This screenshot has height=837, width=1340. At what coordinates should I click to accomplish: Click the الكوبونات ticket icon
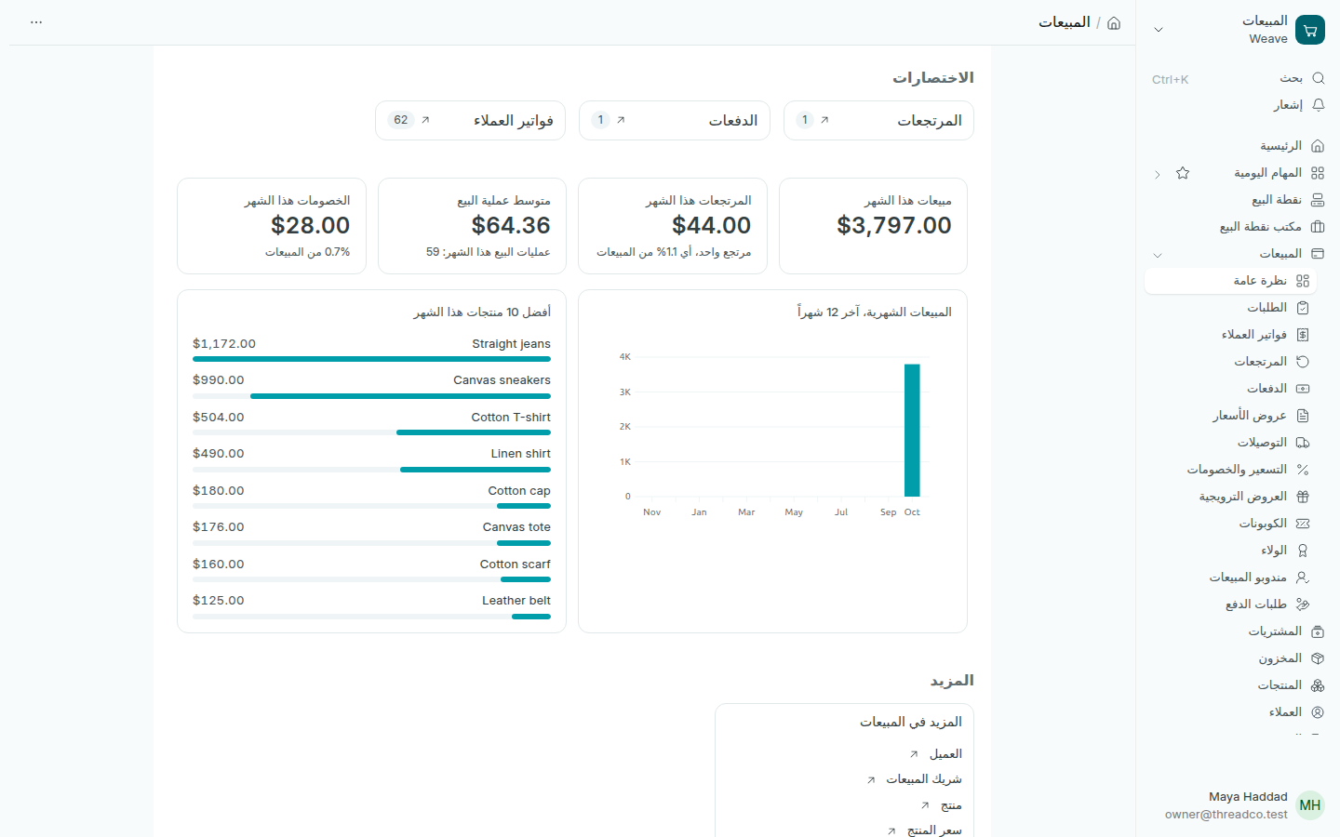click(x=1303, y=524)
